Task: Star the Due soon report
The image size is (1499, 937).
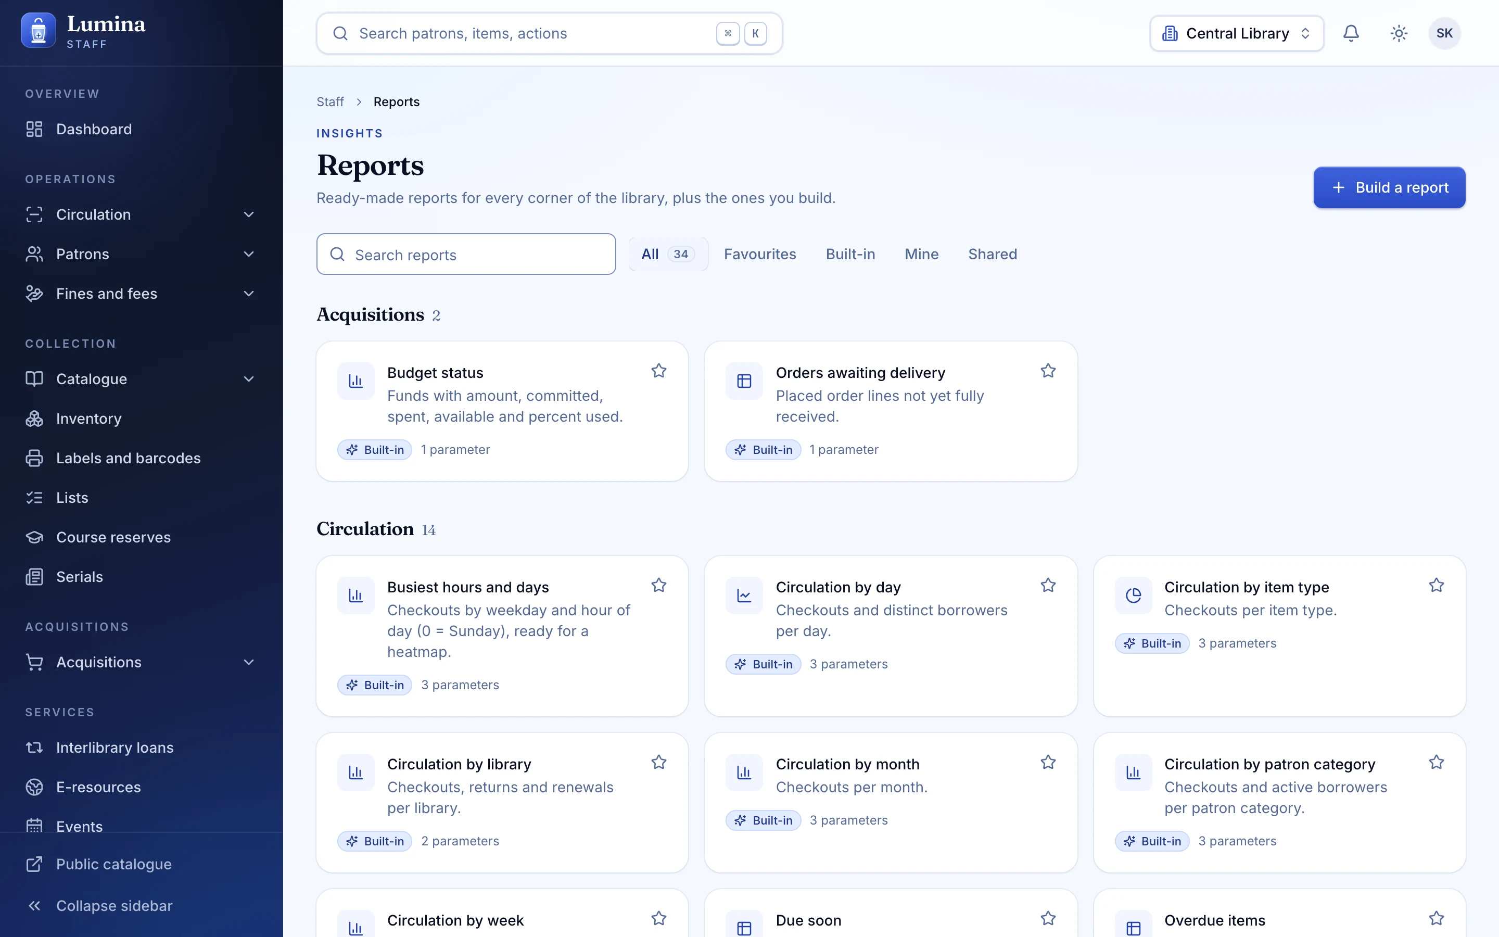Action: tap(1048, 918)
